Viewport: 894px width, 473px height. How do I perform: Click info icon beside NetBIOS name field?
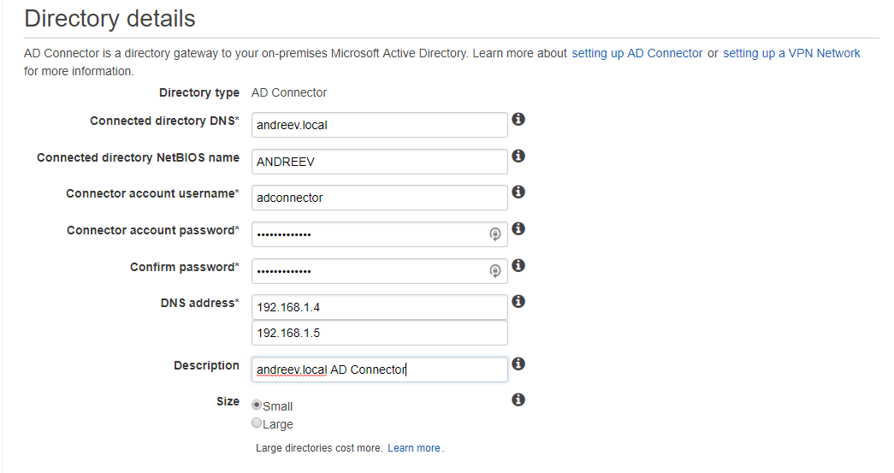pyautogui.click(x=518, y=156)
